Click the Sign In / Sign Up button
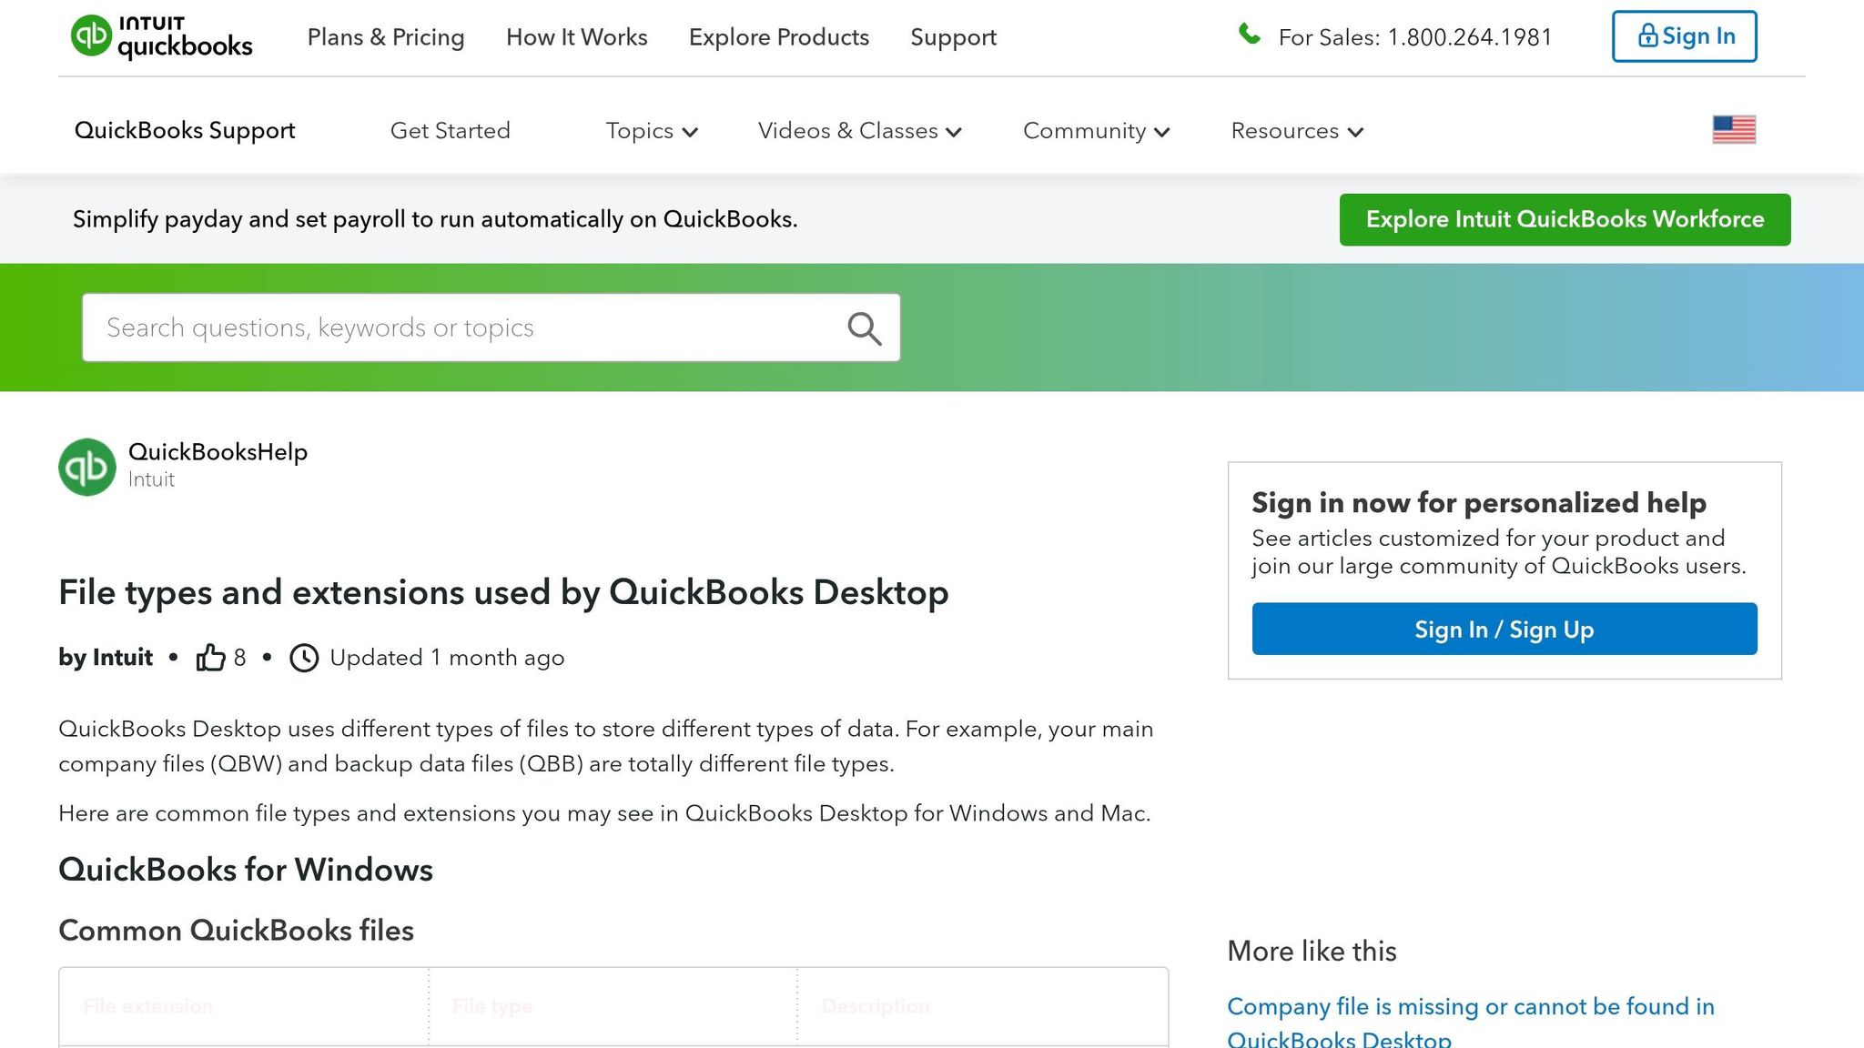This screenshot has width=1864, height=1048. tap(1504, 629)
